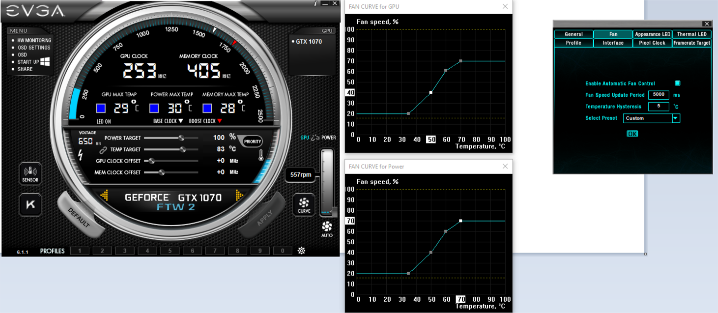The height and width of the screenshot is (313, 718).
Task: Click OK in the fan settings dialog
Action: pos(632,133)
